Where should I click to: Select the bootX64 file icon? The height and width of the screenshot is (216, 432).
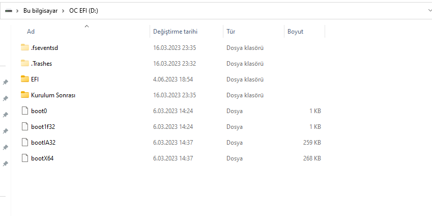pos(25,158)
